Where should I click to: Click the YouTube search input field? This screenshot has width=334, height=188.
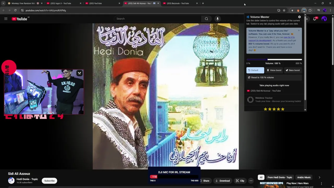point(157,19)
